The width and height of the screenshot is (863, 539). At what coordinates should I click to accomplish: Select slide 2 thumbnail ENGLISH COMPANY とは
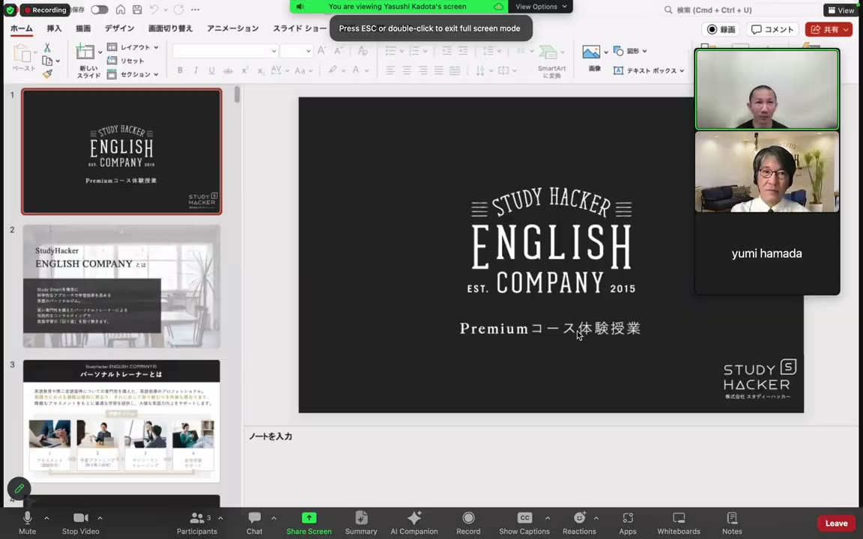click(121, 286)
